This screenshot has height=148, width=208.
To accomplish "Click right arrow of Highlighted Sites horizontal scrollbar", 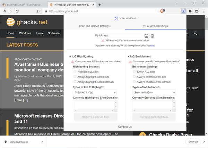I will [x=112, y=110].
